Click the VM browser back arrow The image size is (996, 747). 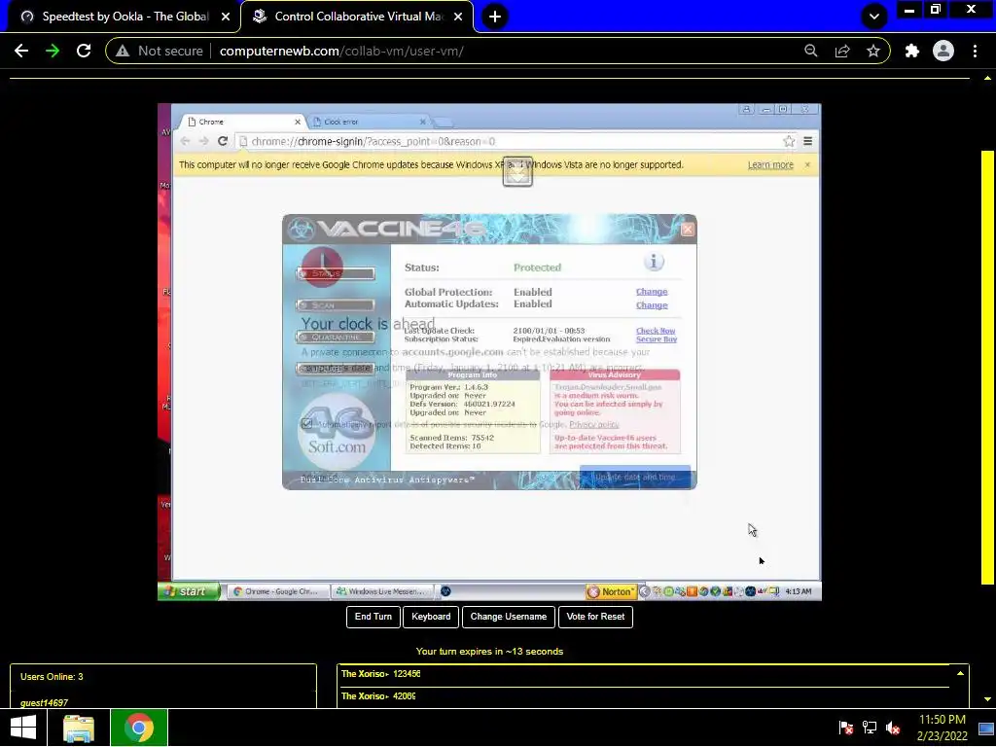pos(185,141)
